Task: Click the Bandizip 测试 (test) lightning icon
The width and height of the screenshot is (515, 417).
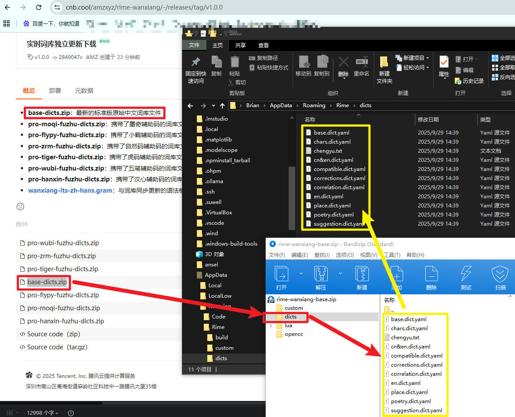Action: point(466,274)
